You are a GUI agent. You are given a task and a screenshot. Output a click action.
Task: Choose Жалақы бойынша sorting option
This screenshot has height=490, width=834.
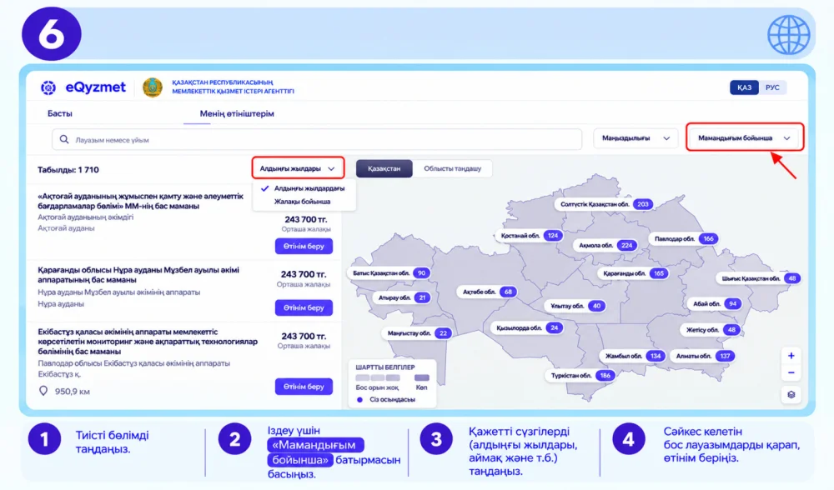click(x=302, y=202)
